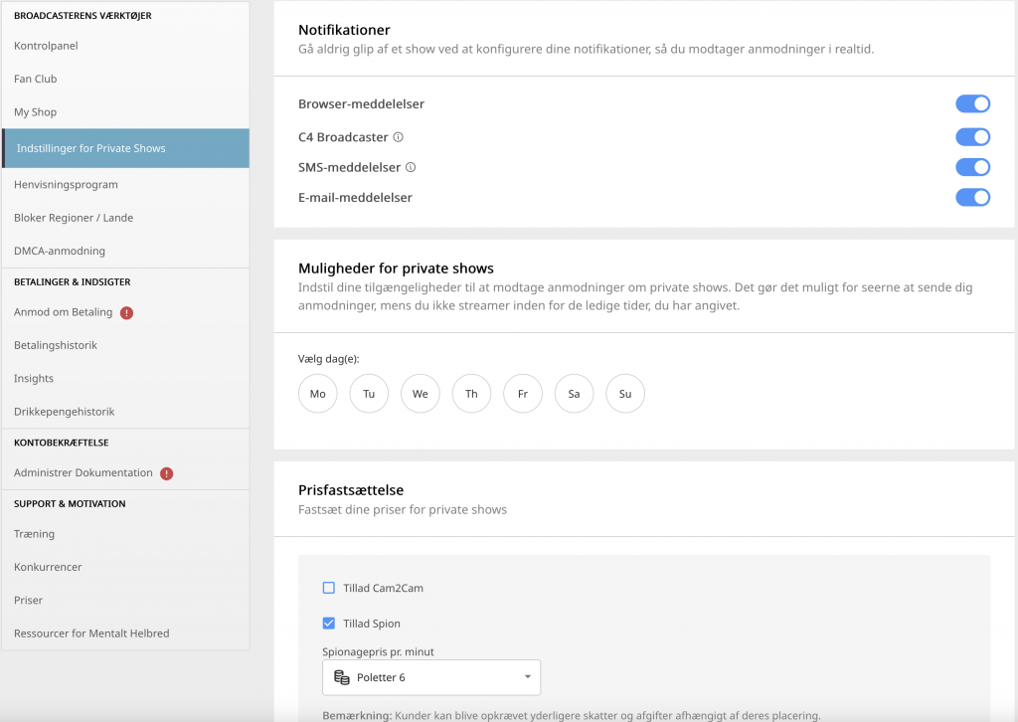Click info icon beside SMS-meddelelser
Image resolution: width=1018 pixels, height=722 pixels.
click(411, 168)
